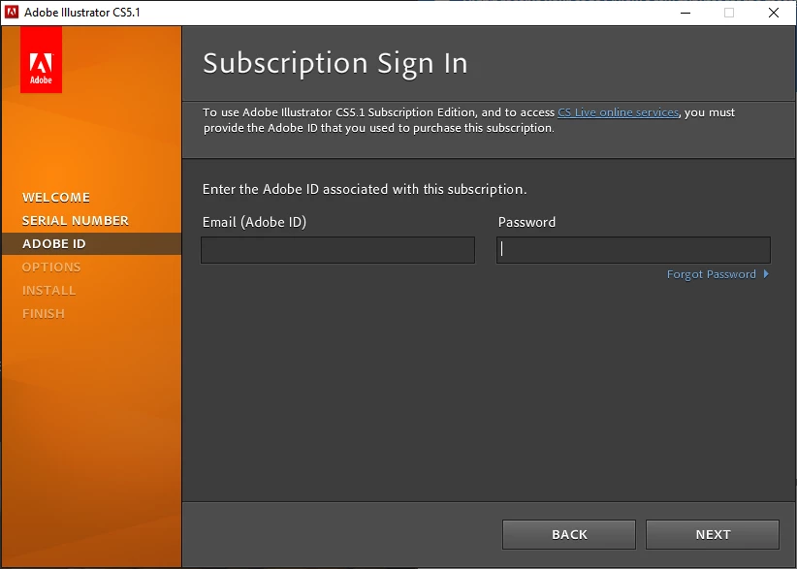This screenshot has width=797, height=569.
Task: Click the Adobe Illustrator title bar icon
Action: pyautogui.click(x=12, y=13)
